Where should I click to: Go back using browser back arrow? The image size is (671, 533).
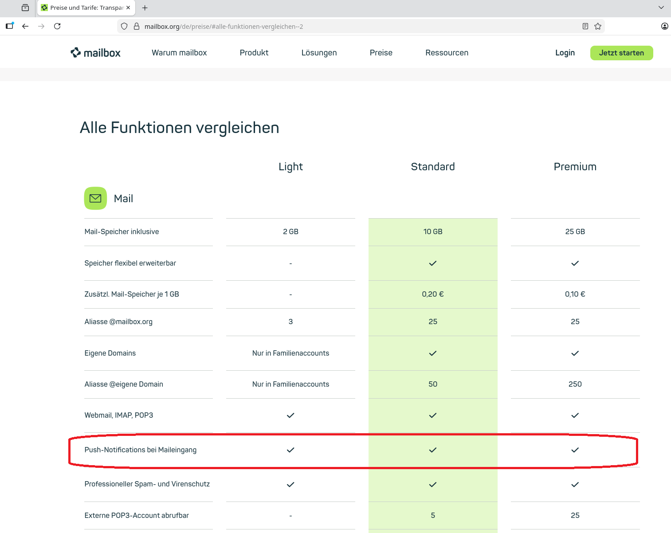pyautogui.click(x=25, y=26)
